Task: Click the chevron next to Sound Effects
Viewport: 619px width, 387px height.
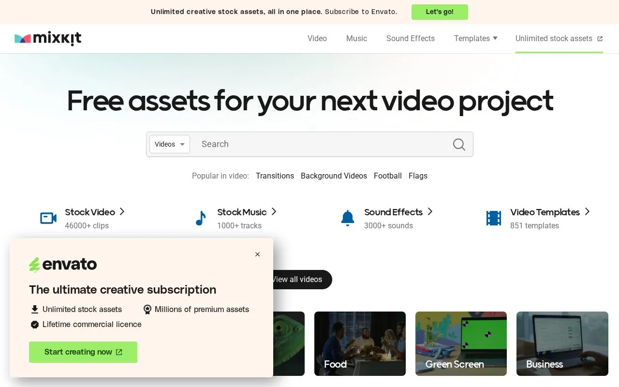Action: [430, 211]
